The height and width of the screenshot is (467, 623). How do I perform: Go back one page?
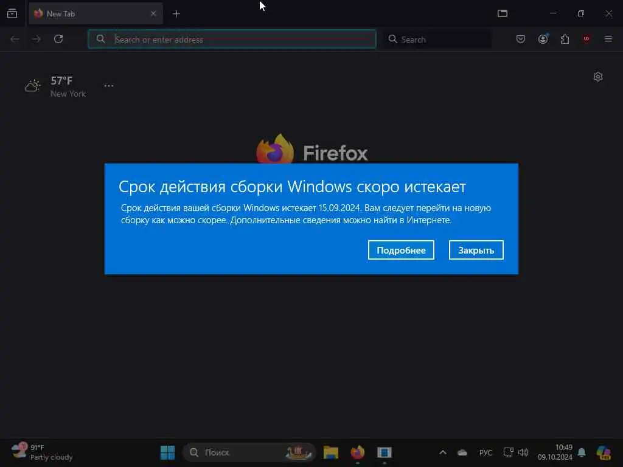click(x=15, y=39)
